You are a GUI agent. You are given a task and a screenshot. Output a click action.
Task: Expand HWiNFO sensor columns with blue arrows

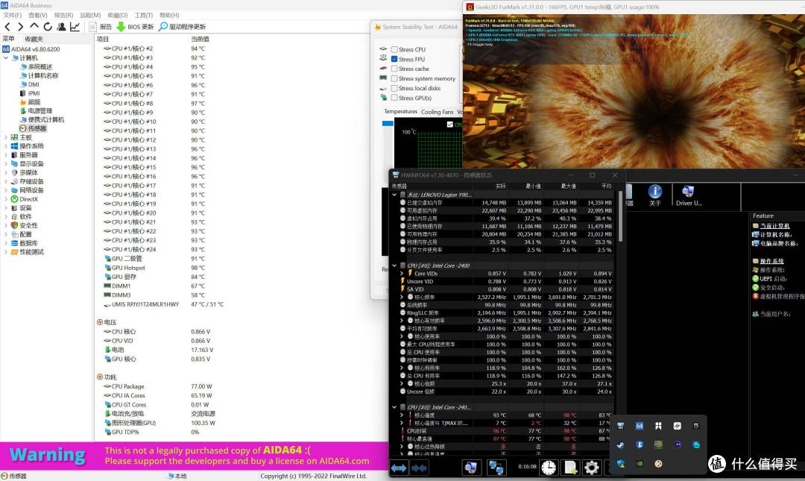click(x=399, y=468)
